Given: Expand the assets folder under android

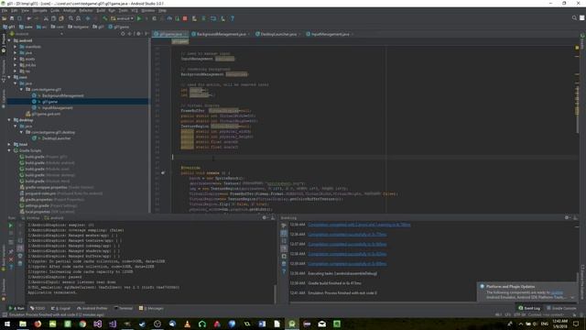Looking at the screenshot, I should click(x=16, y=59).
